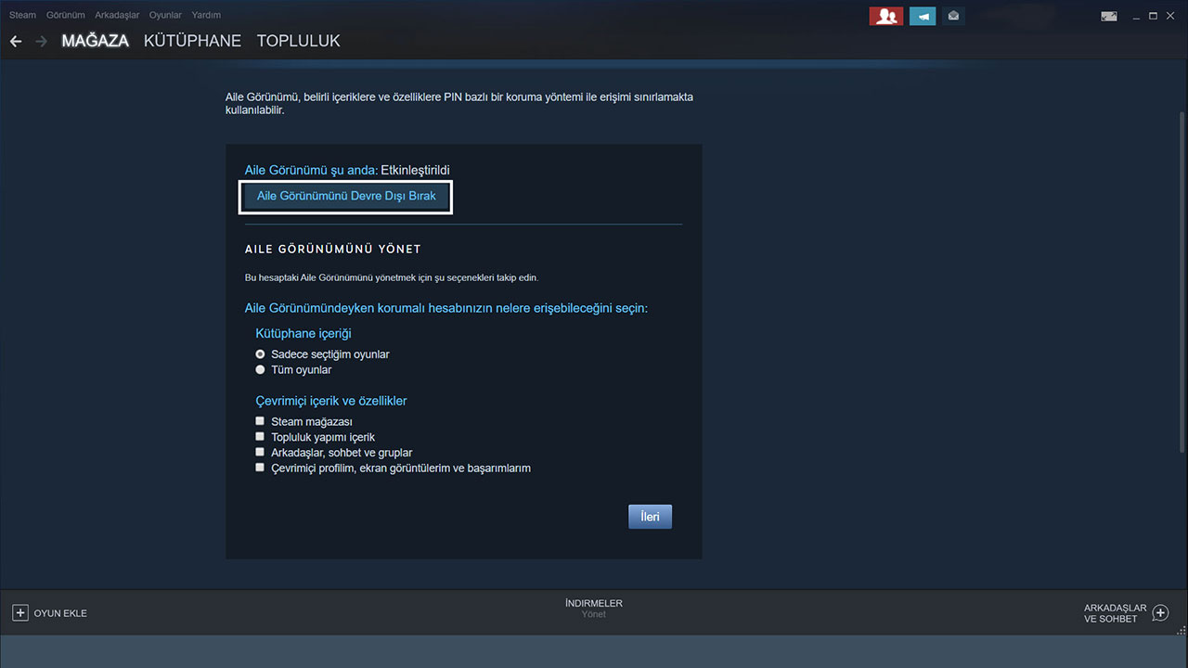Enable the Steam mağazası checkbox
The image size is (1188, 668).
(260, 420)
